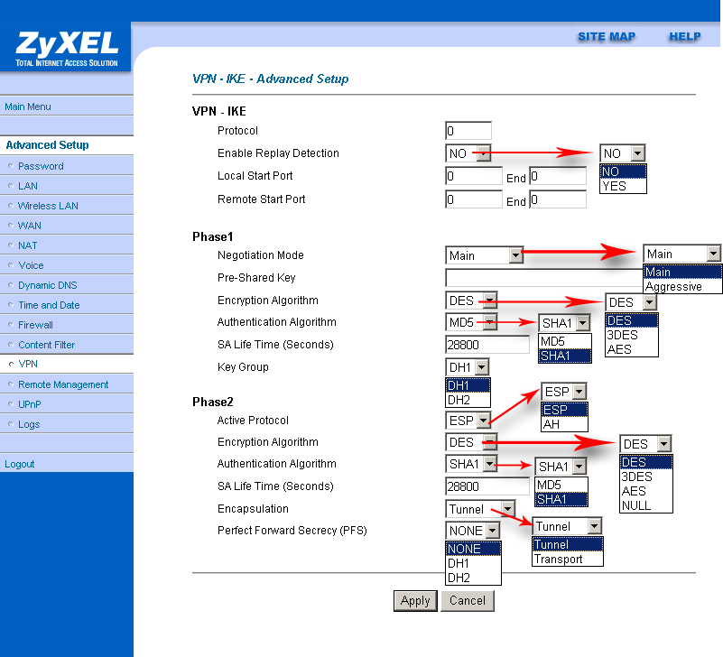Open the Enable Replay Detection dropdown next to its label
The image size is (723, 657).
(x=468, y=153)
